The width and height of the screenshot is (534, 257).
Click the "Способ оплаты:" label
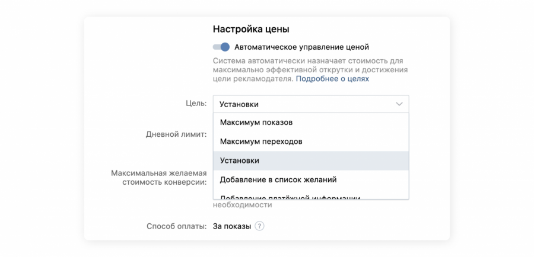click(x=176, y=226)
